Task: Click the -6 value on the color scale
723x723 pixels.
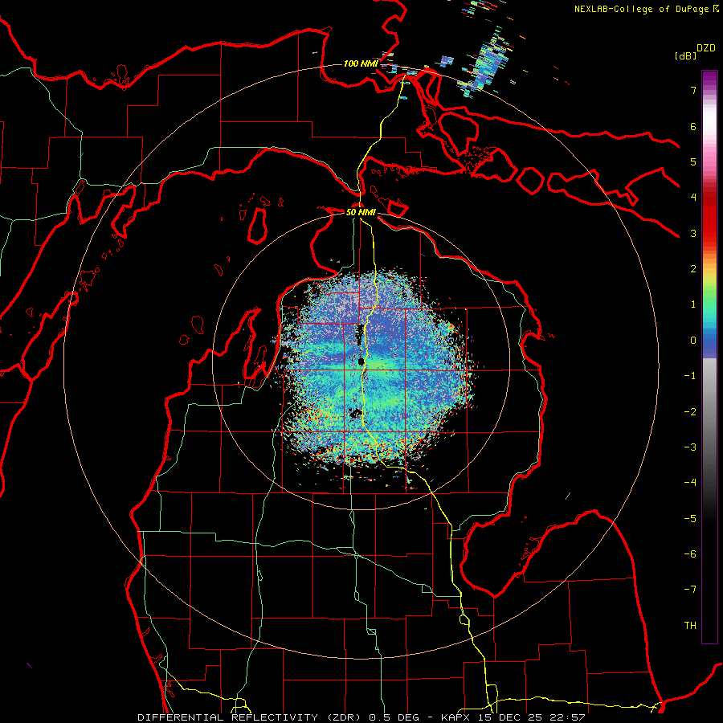Action: tap(690, 554)
